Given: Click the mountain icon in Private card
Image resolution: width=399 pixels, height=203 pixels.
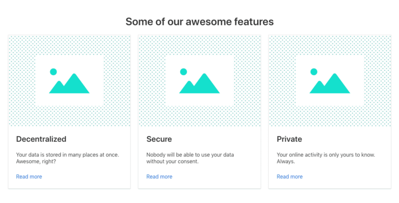Looking at the screenshot, I should pos(330,83).
